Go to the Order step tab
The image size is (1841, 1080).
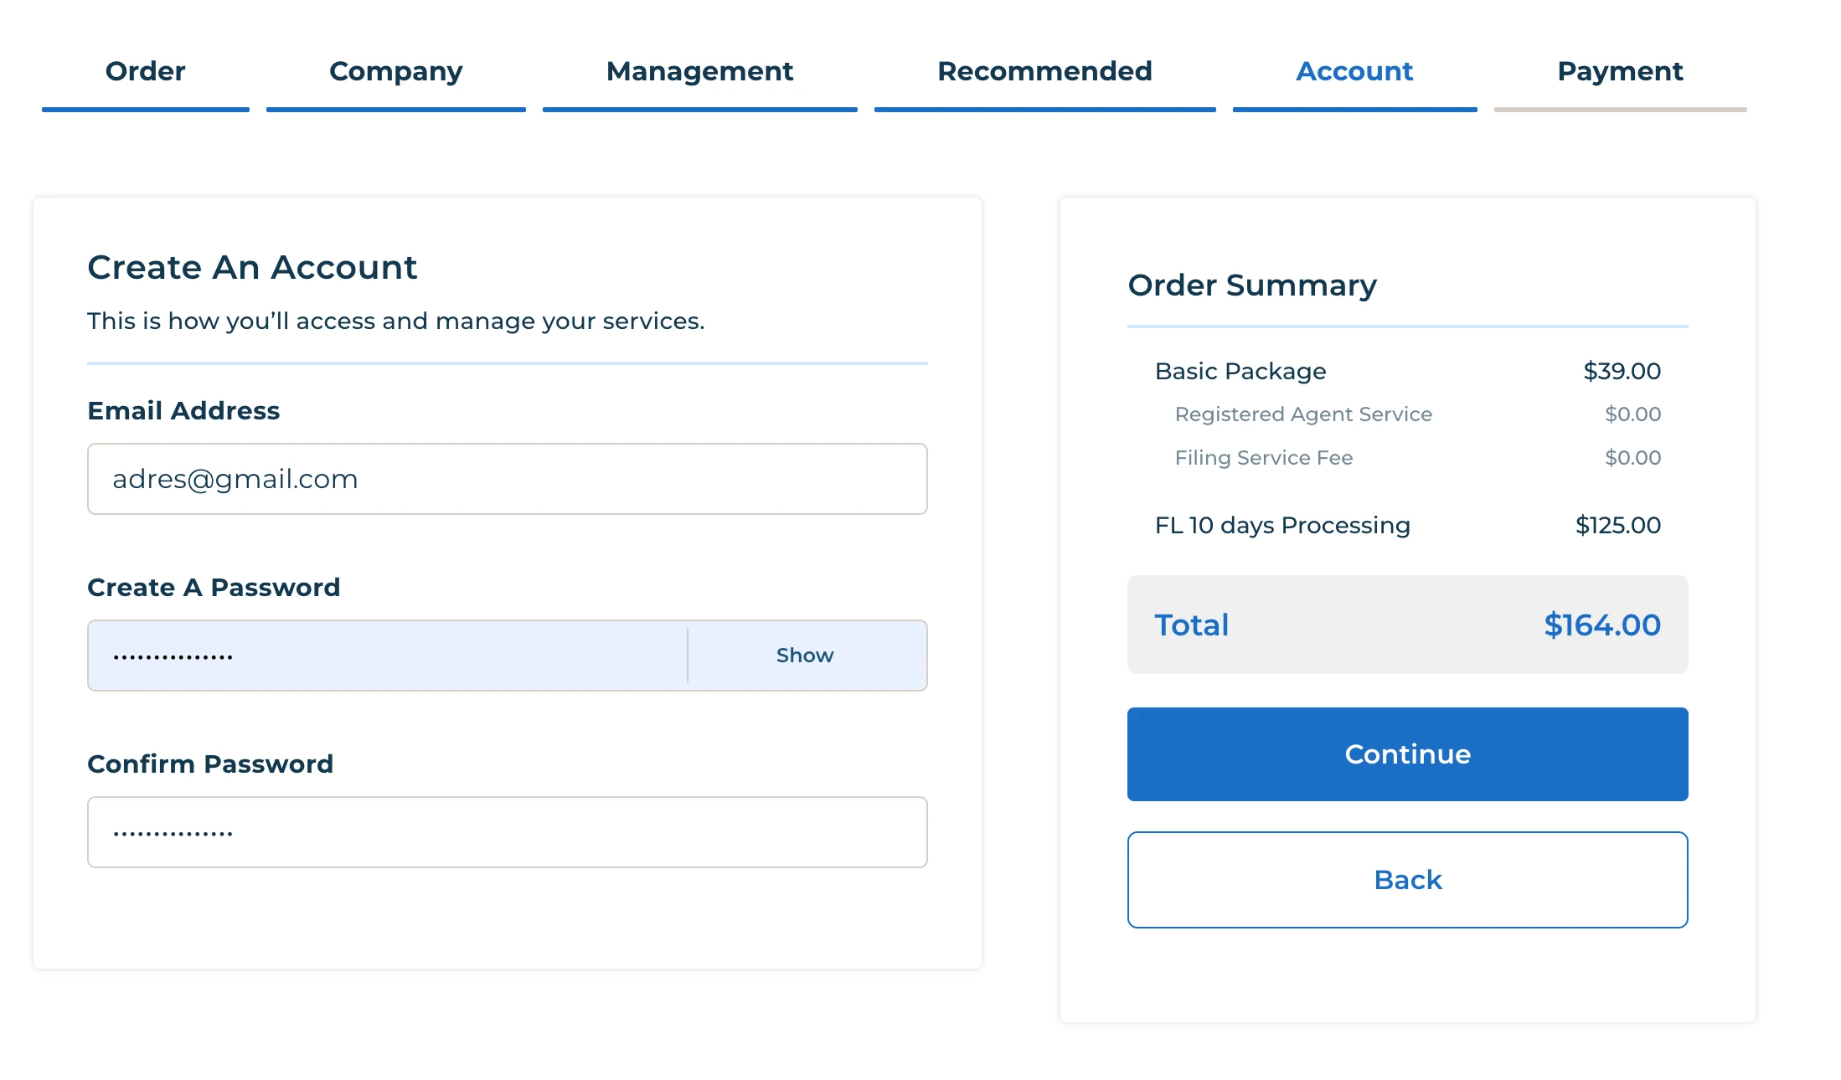click(x=145, y=72)
